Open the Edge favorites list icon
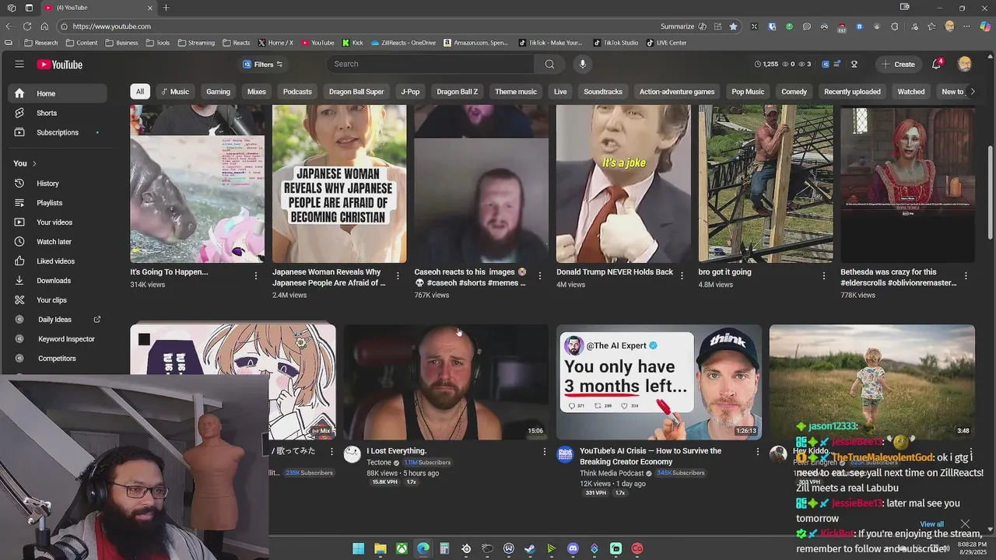This screenshot has width=996, height=560. click(931, 26)
